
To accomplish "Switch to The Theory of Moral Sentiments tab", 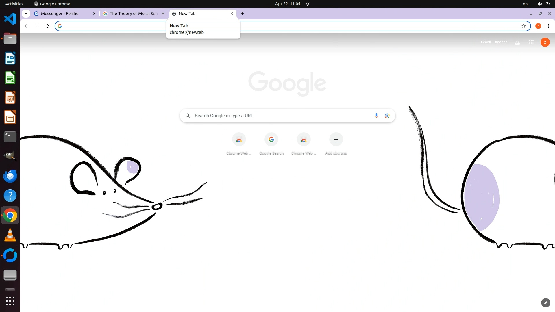I will click(134, 14).
